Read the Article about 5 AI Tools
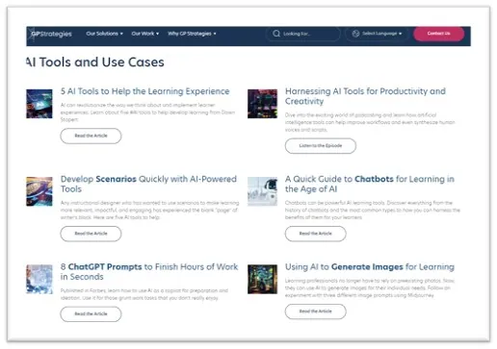The height and width of the screenshot is (349, 497). (x=91, y=136)
